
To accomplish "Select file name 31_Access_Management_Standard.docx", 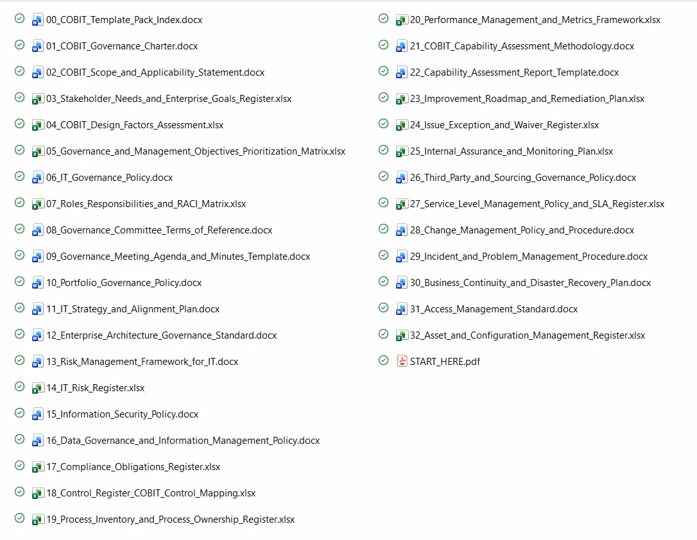I will (x=494, y=309).
